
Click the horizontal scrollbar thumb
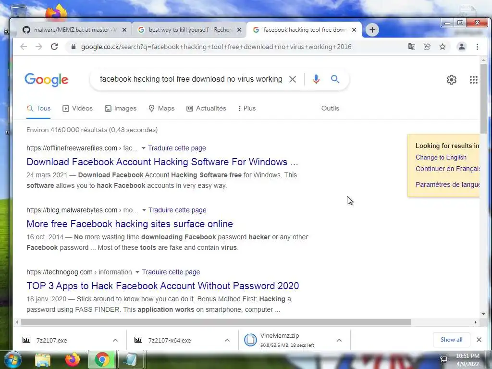[216, 322]
